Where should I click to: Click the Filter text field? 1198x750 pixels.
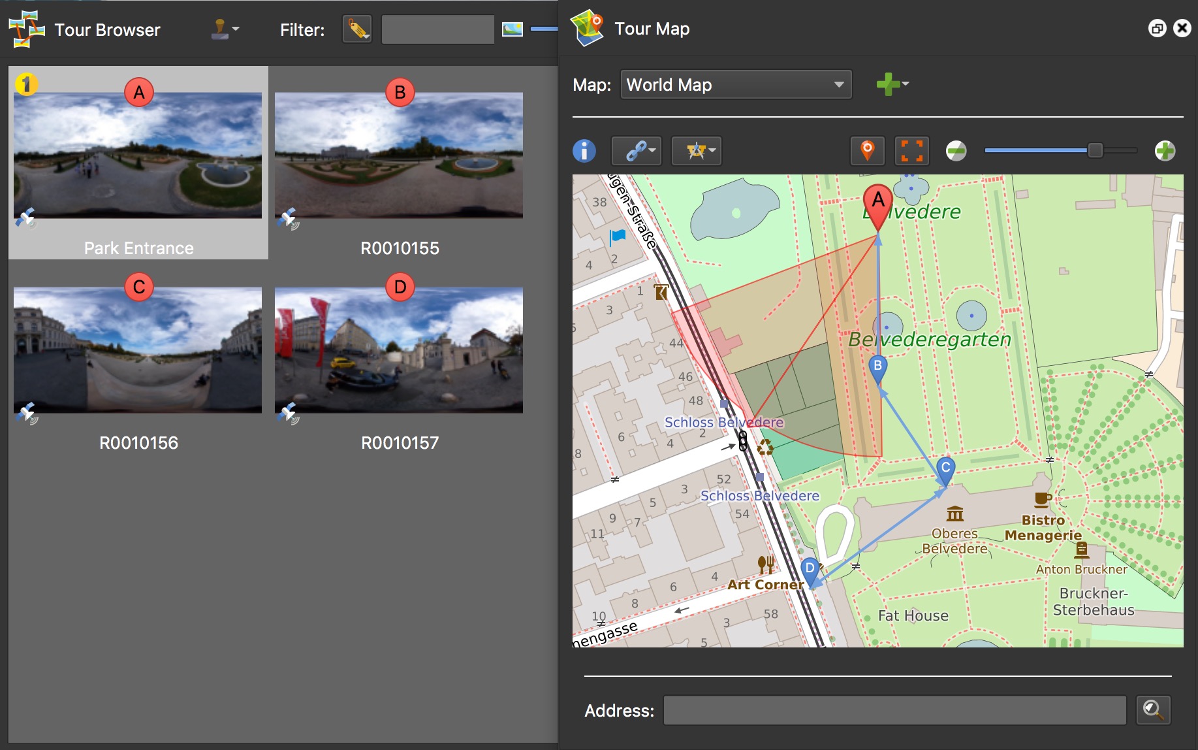(x=437, y=29)
